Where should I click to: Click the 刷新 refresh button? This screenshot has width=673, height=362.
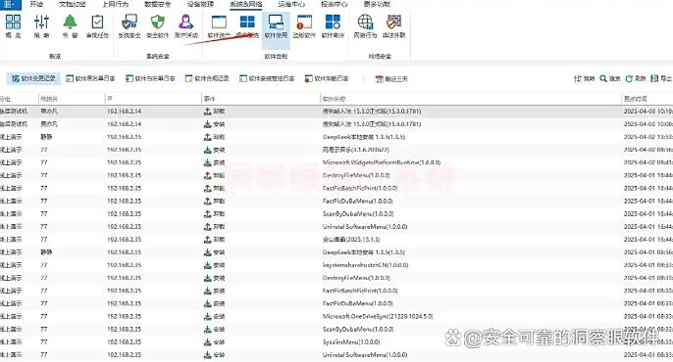coord(636,78)
